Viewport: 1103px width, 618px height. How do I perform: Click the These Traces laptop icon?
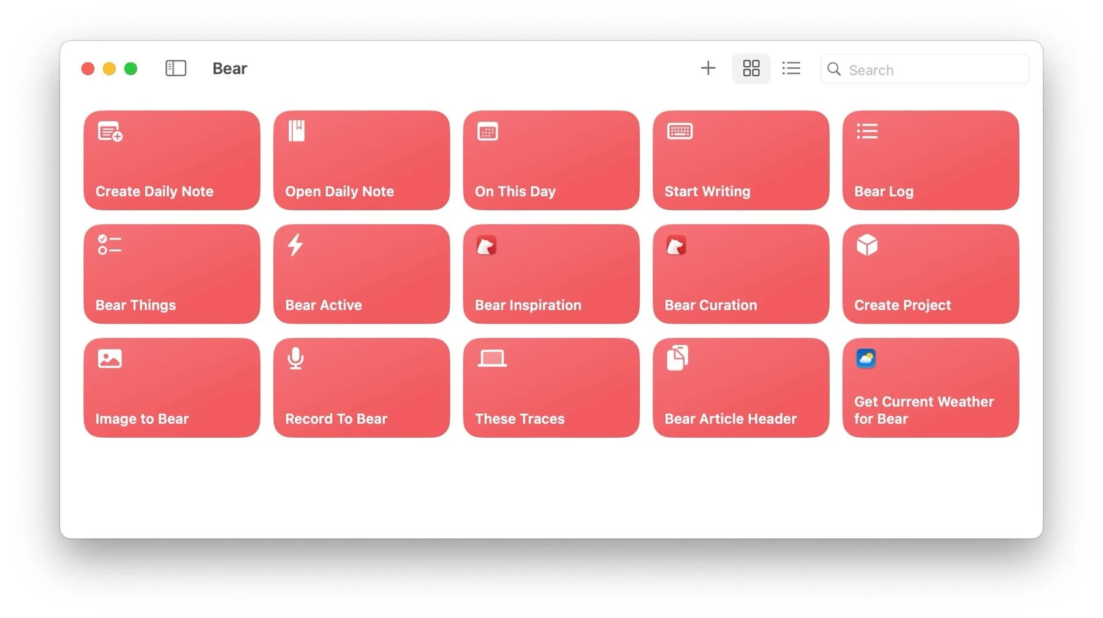tap(492, 358)
